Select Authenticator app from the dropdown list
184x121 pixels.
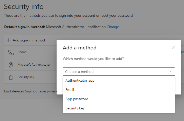coord(80,80)
